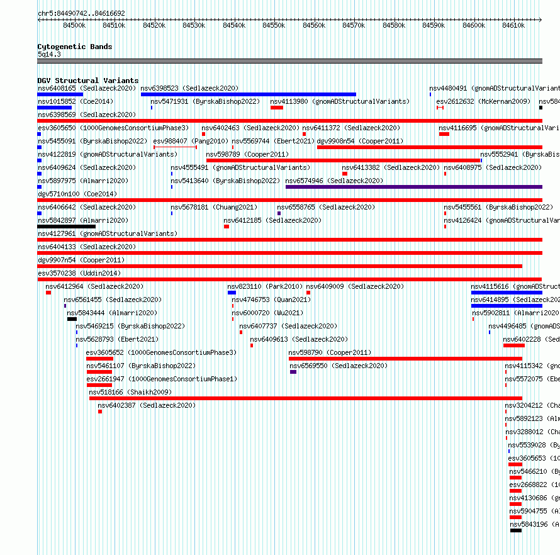This screenshot has height=555, width=560.
Task: Open nsv6409624 (Sedlazeck2020)
Action: click(87, 167)
